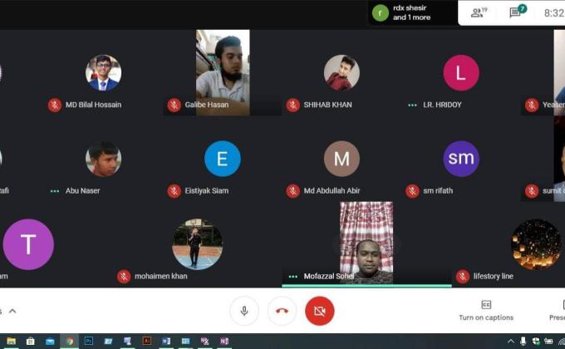
Task: Click the three dots indicator beside Abu Naser
Action: click(55, 190)
